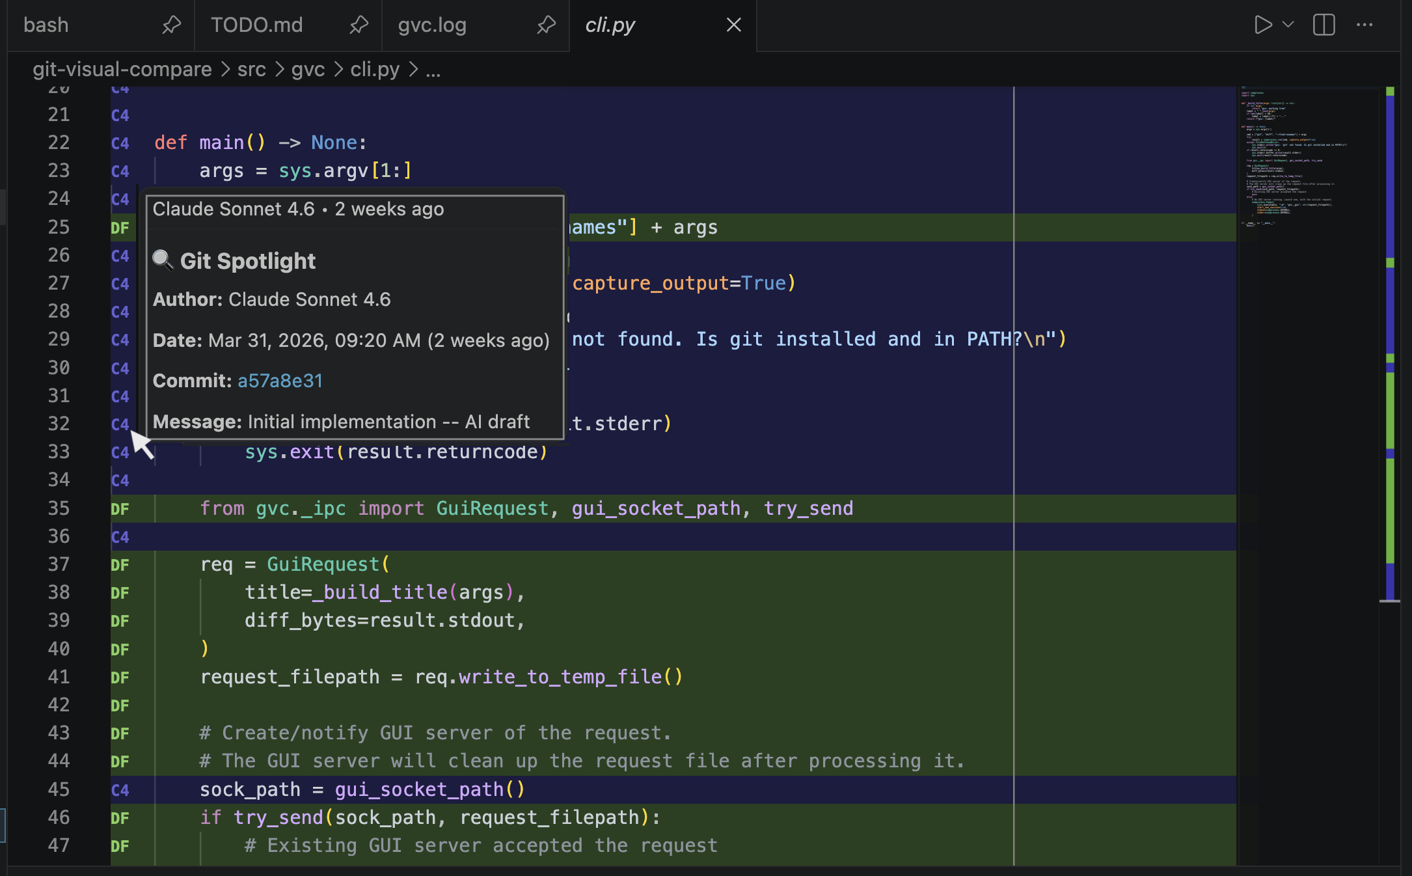
Task: Click the pin icon on the gvc.log tab
Action: [x=546, y=25]
